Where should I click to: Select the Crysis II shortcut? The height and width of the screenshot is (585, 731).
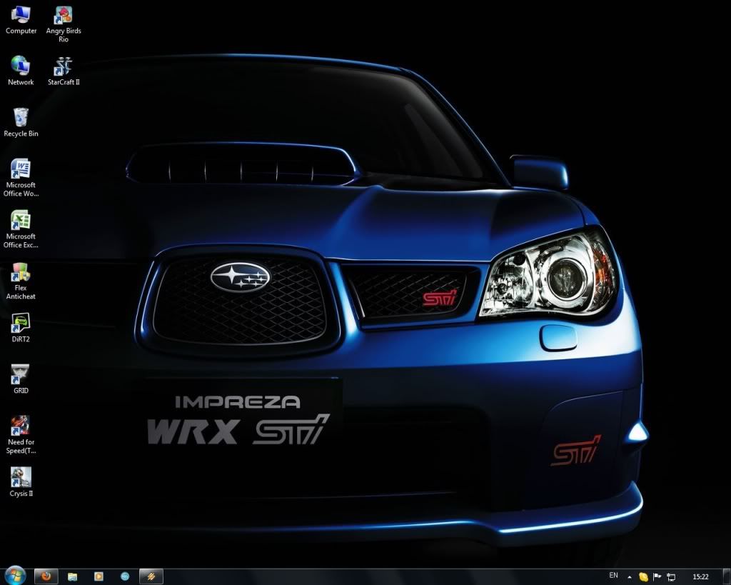click(21, 482)
